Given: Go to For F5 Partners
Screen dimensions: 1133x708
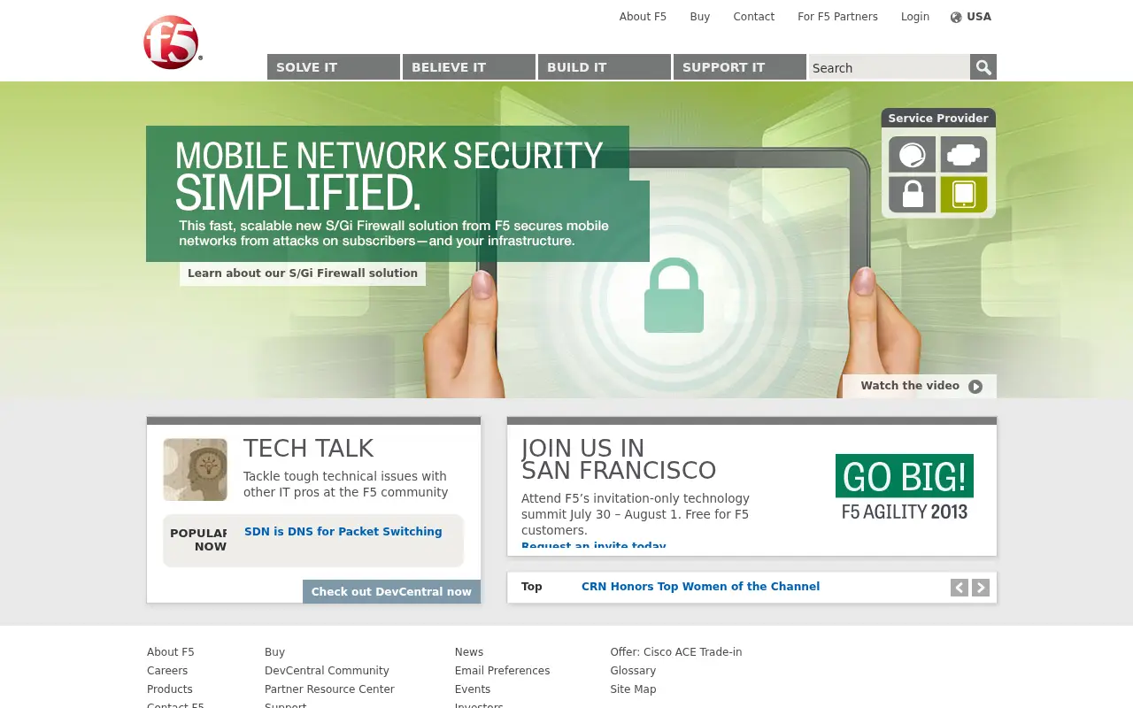Looking at the screenshot, I should pos(837,17).
